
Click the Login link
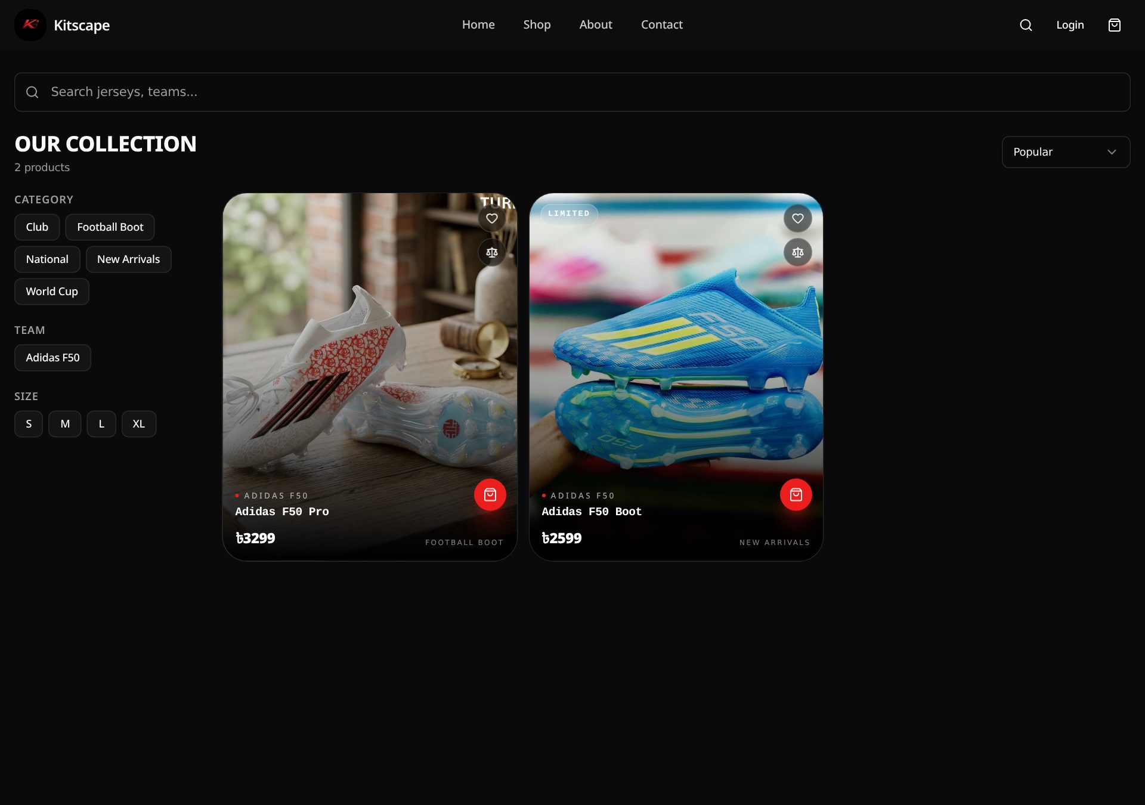point(1070,25)
